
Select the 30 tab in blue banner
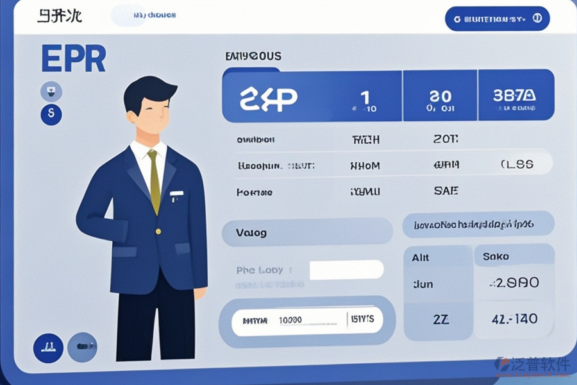(x=440, y=96)
